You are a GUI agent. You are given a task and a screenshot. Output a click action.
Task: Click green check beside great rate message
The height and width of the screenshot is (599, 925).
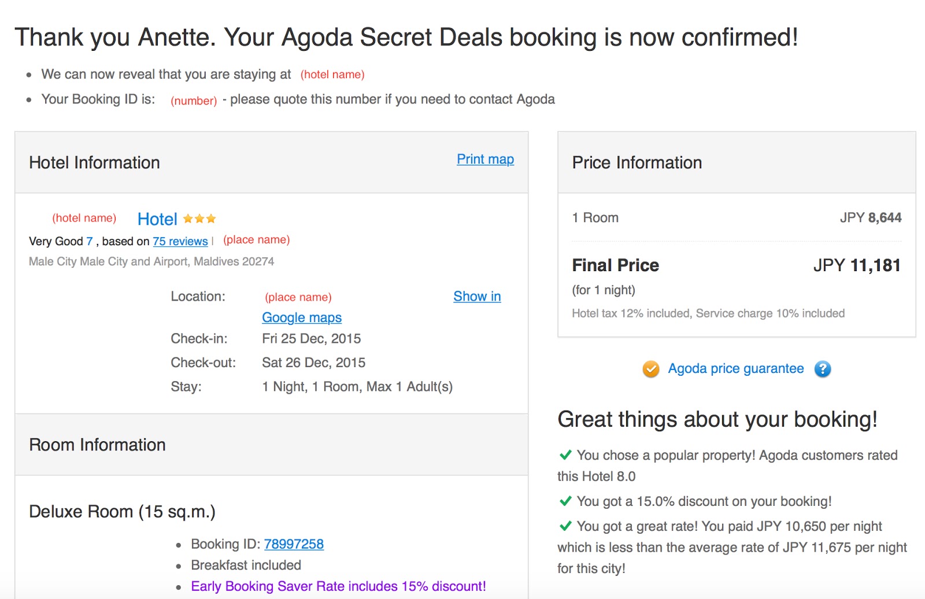[565, 526]
